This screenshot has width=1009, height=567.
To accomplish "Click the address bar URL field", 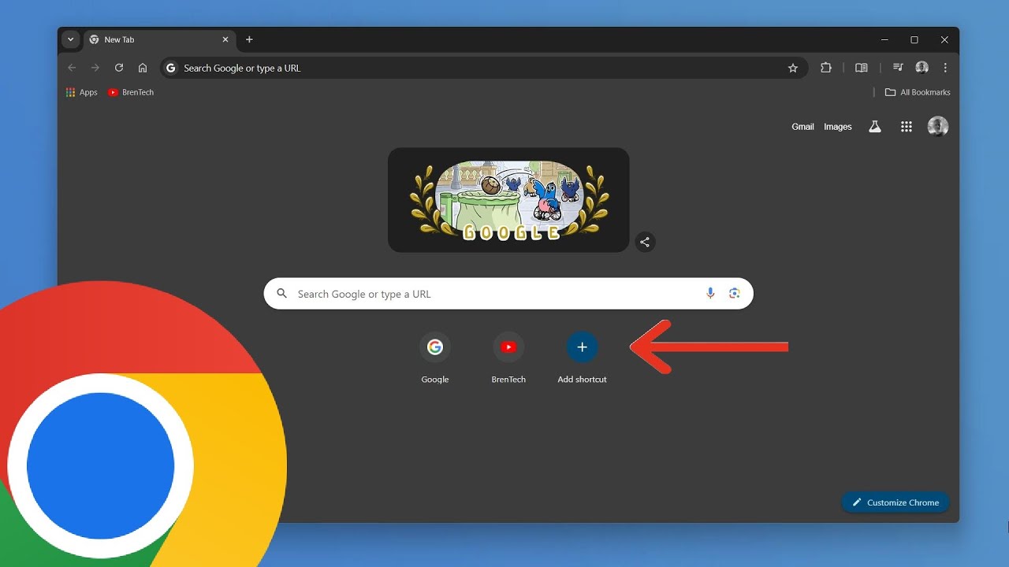I will (484, 68).
